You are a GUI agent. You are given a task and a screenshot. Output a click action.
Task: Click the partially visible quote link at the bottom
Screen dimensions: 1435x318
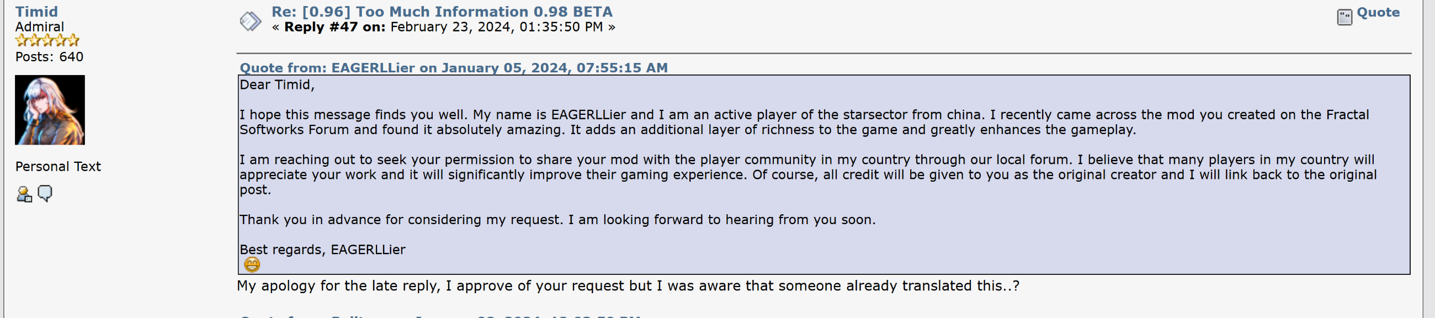point(440,316)
